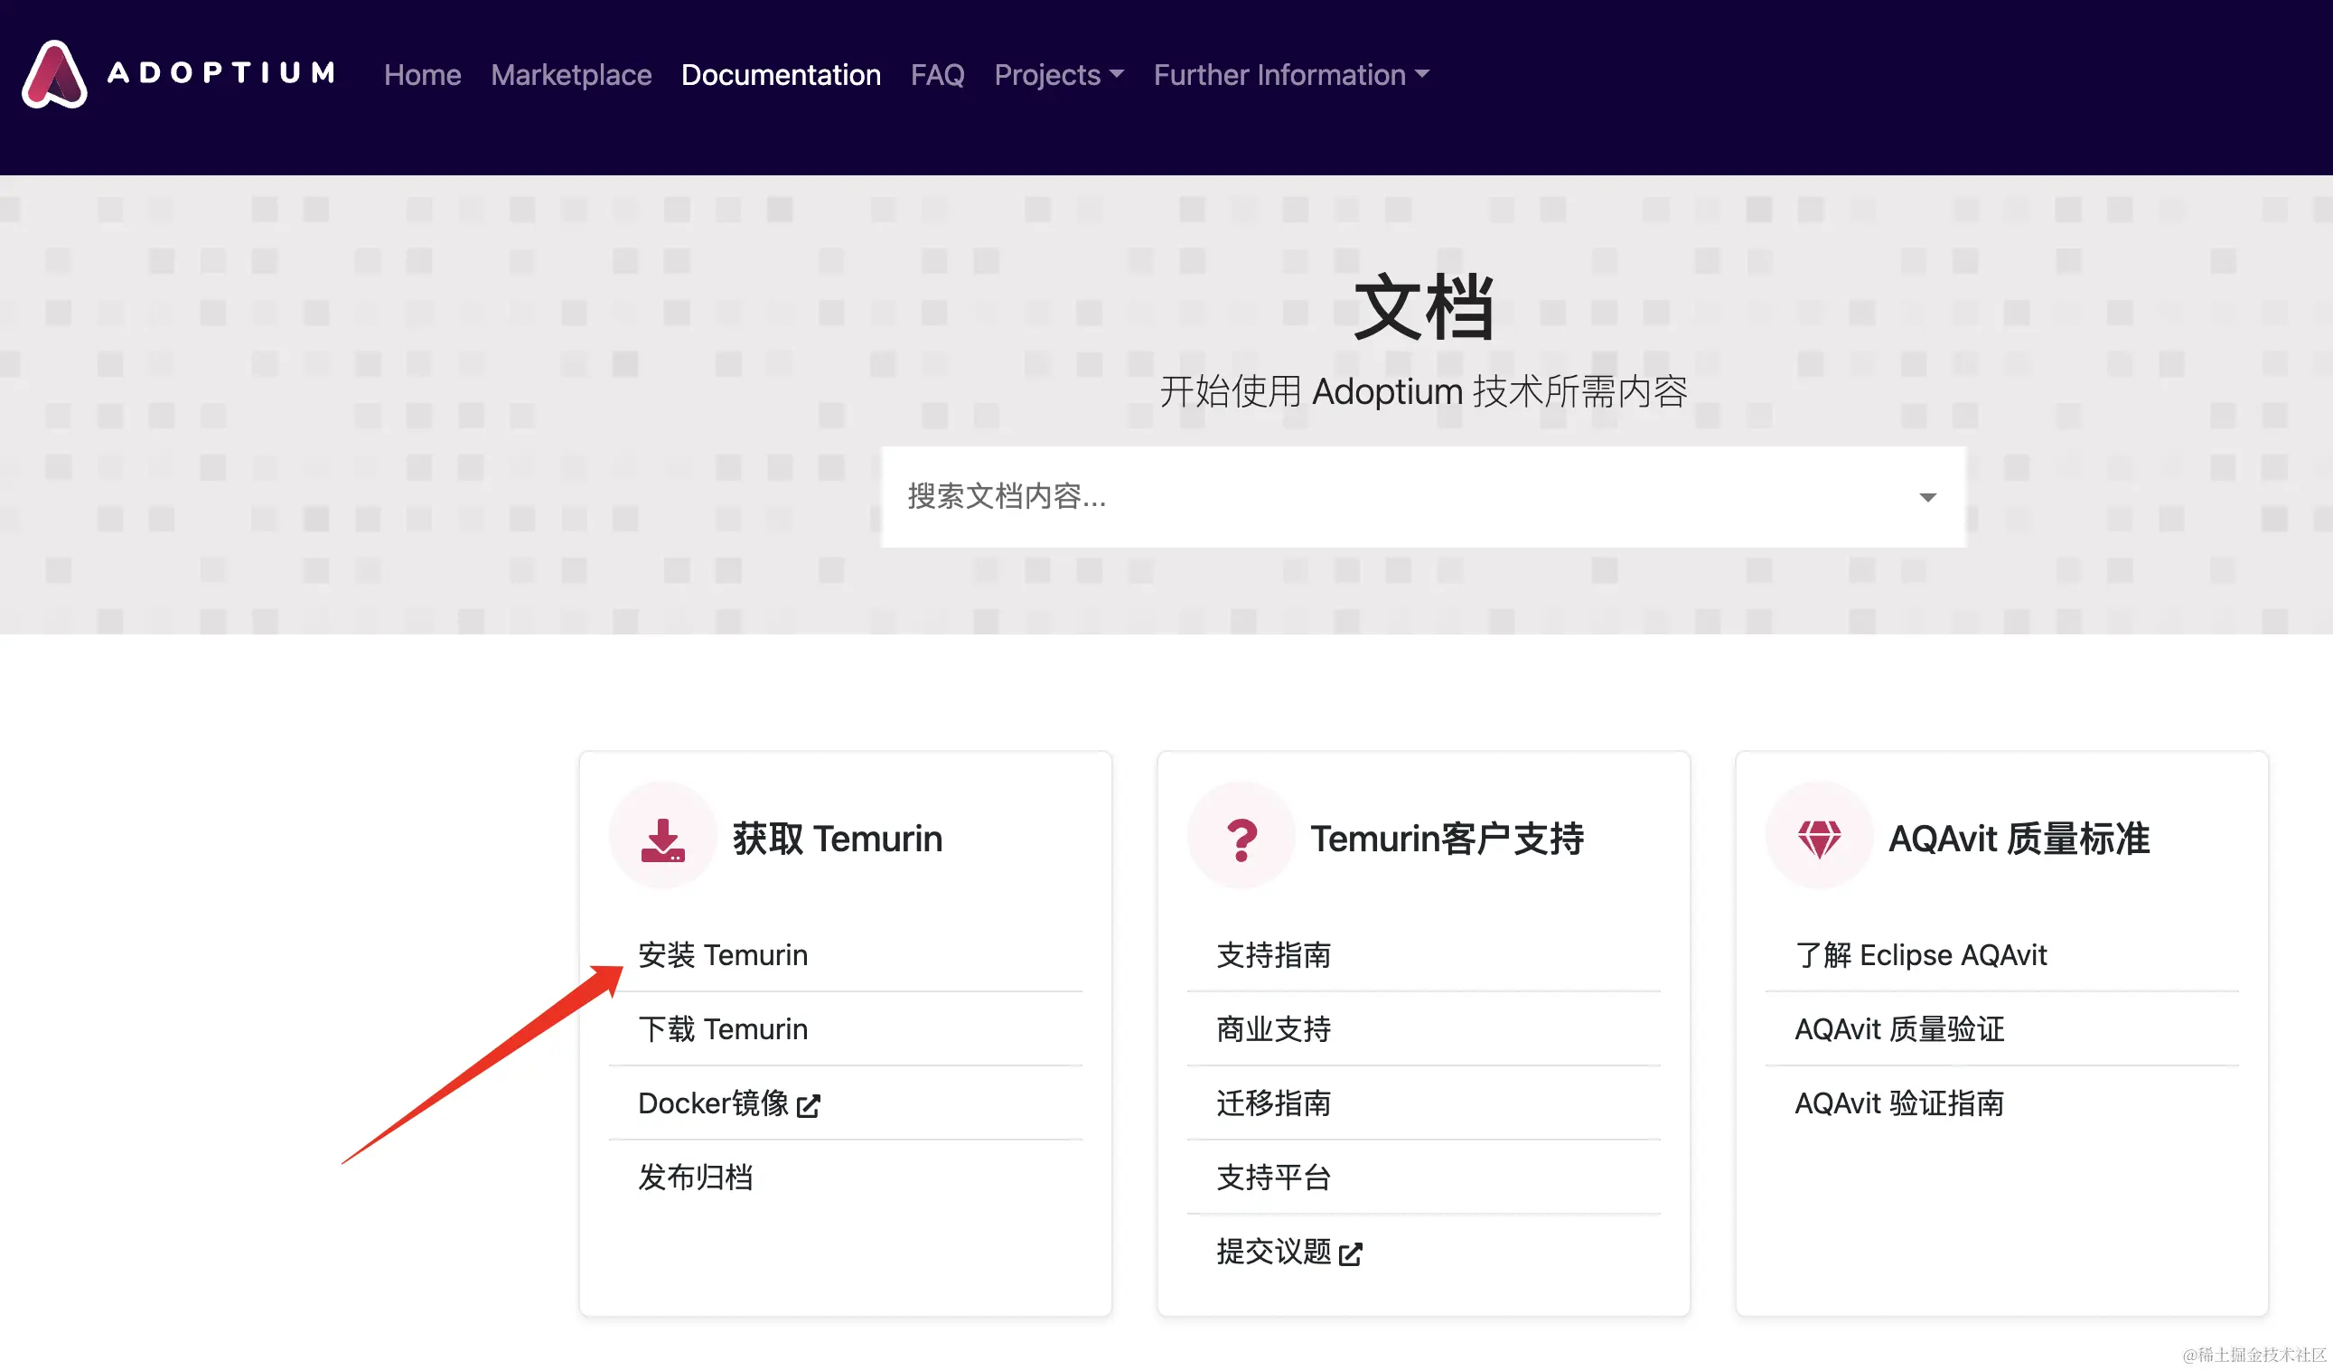
Task: Open the 迁移指南 migration guide link
Action: (1273, 1103)
